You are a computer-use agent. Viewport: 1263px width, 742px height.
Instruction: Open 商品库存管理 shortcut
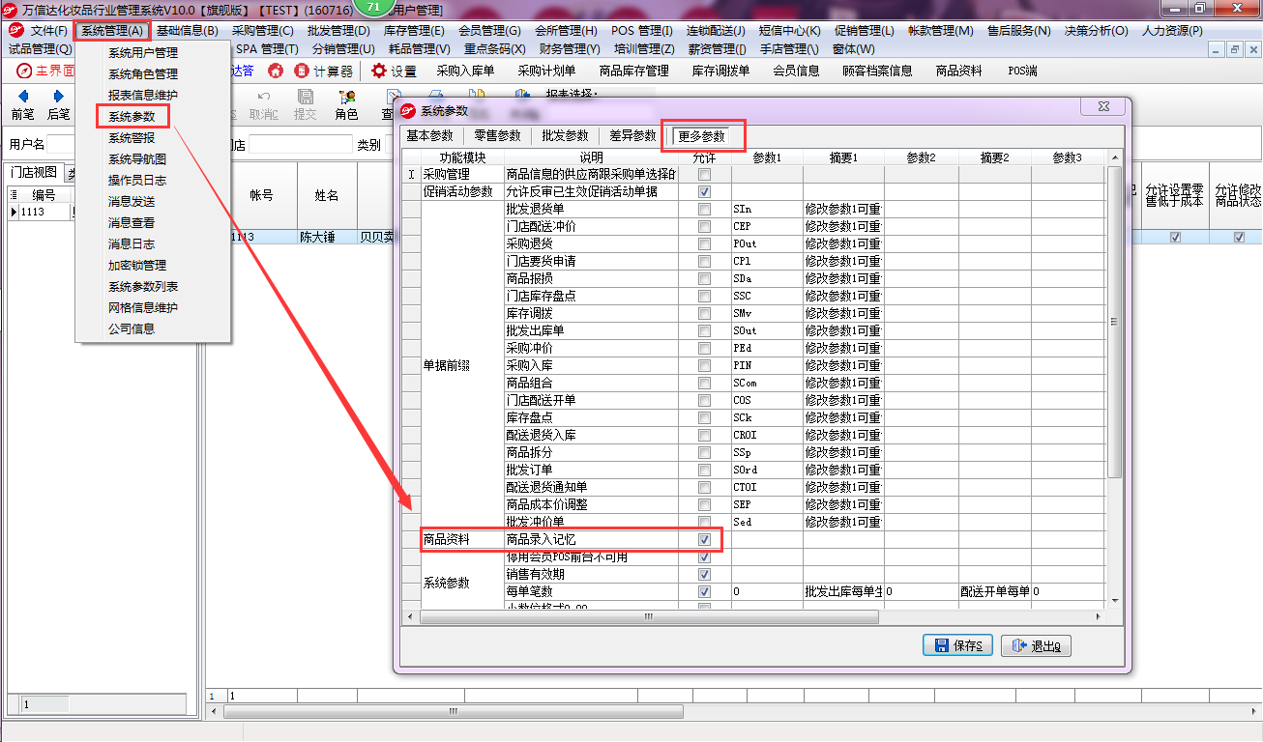point(633,71)
